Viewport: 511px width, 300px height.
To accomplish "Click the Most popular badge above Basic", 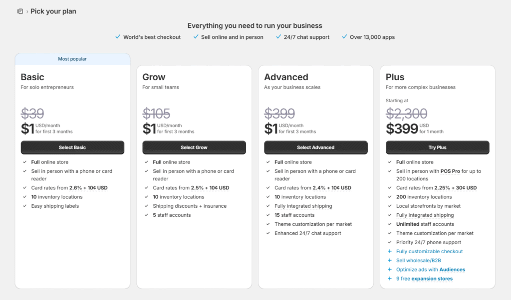I will (72, 59).
